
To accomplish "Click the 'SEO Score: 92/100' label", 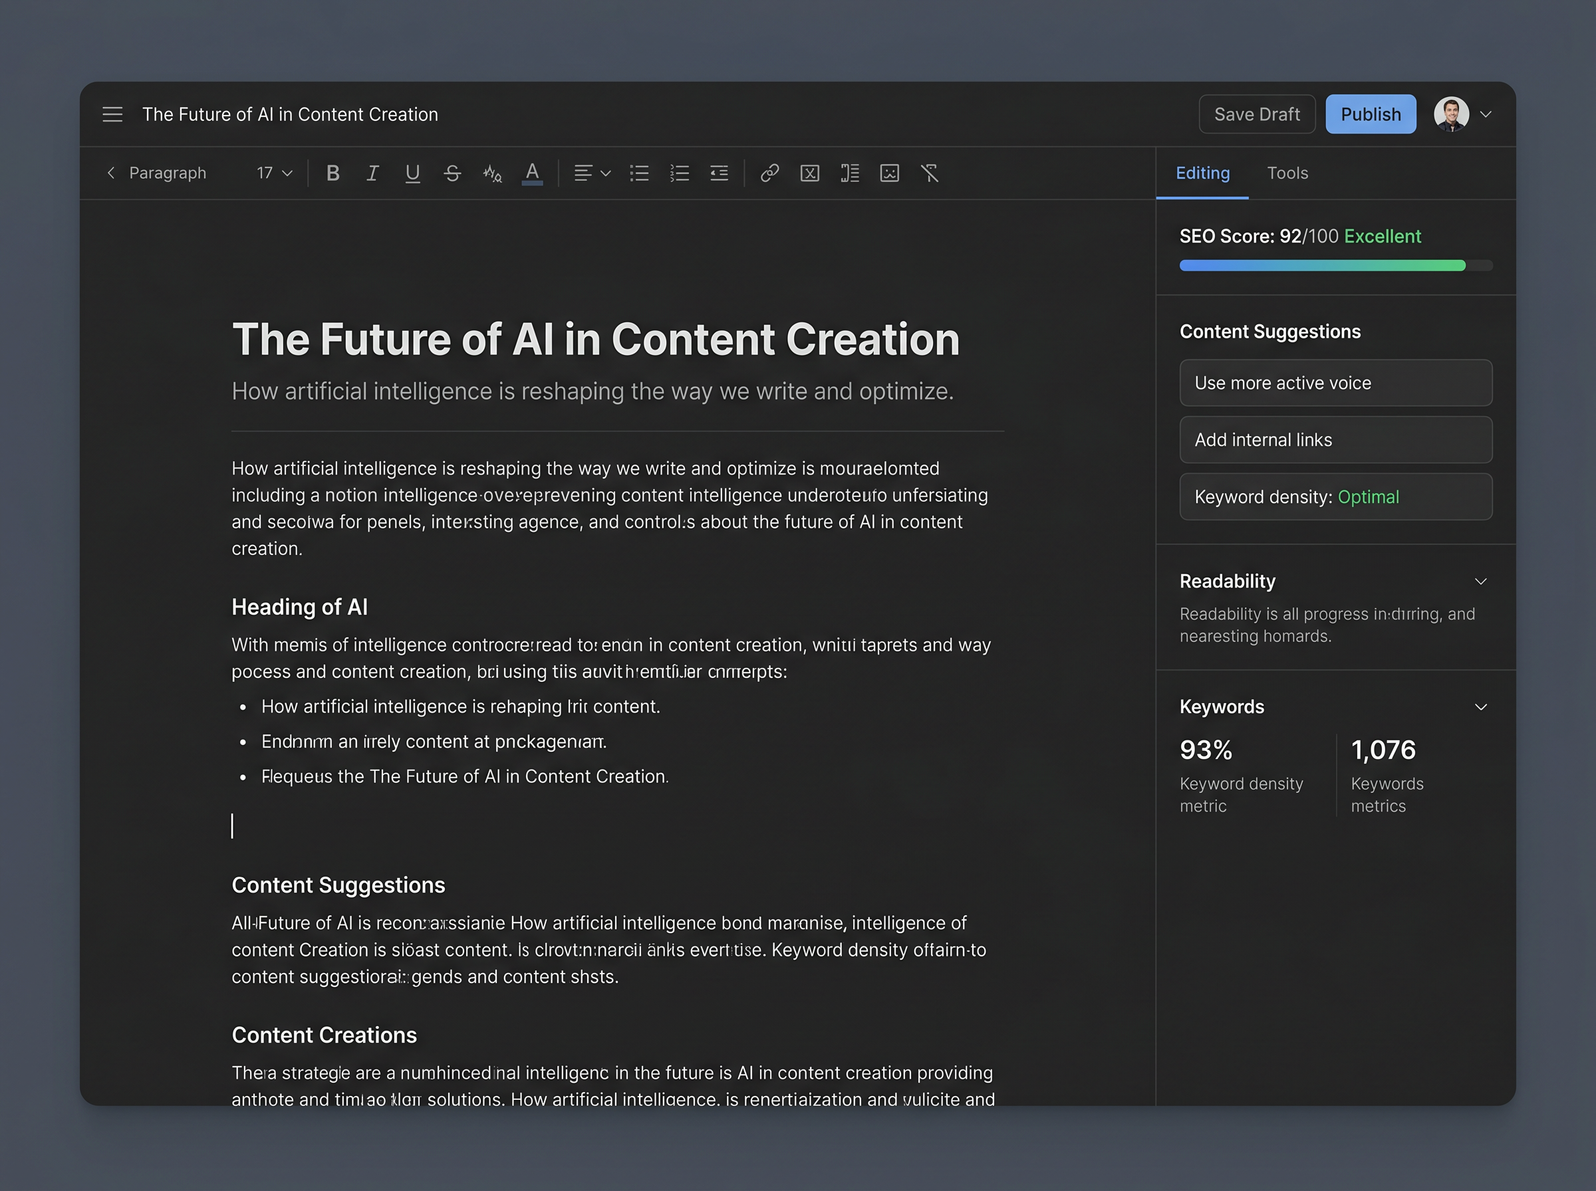I will 1258,237.
